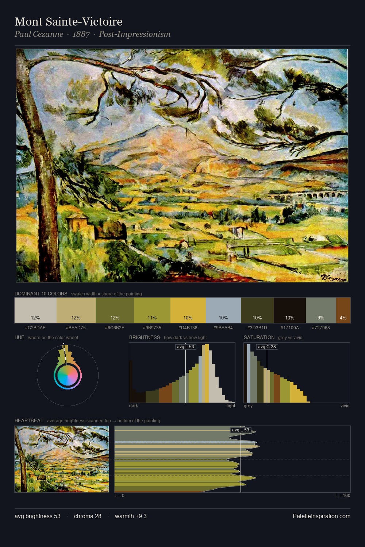Click 'where on the color wheel' caption

(x=53, y=338)
